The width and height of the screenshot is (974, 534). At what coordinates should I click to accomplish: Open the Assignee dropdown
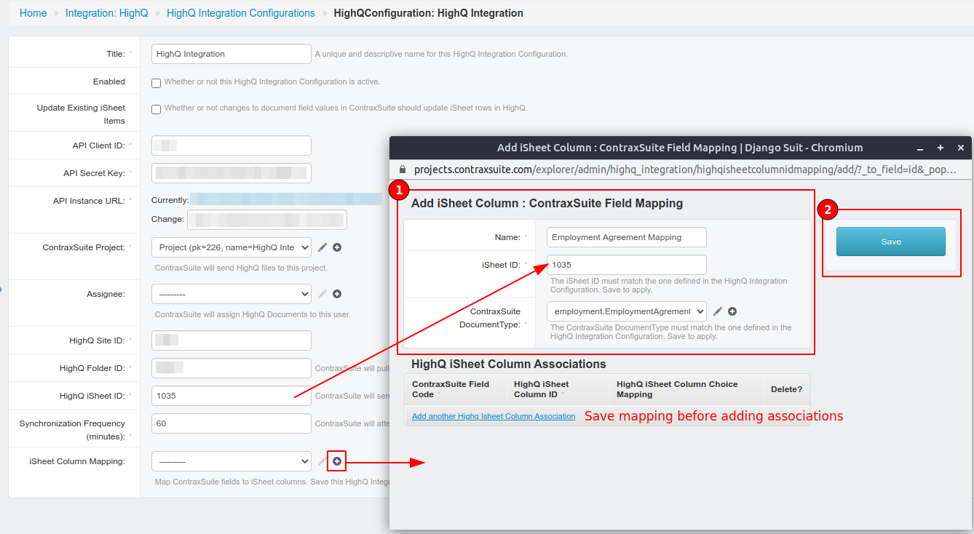[x=231, y=294]
